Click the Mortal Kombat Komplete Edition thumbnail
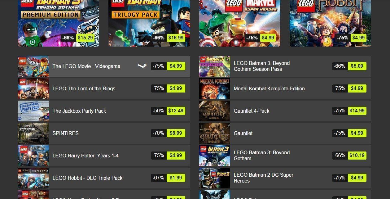 pyautogui.click(x=215, y=88)
